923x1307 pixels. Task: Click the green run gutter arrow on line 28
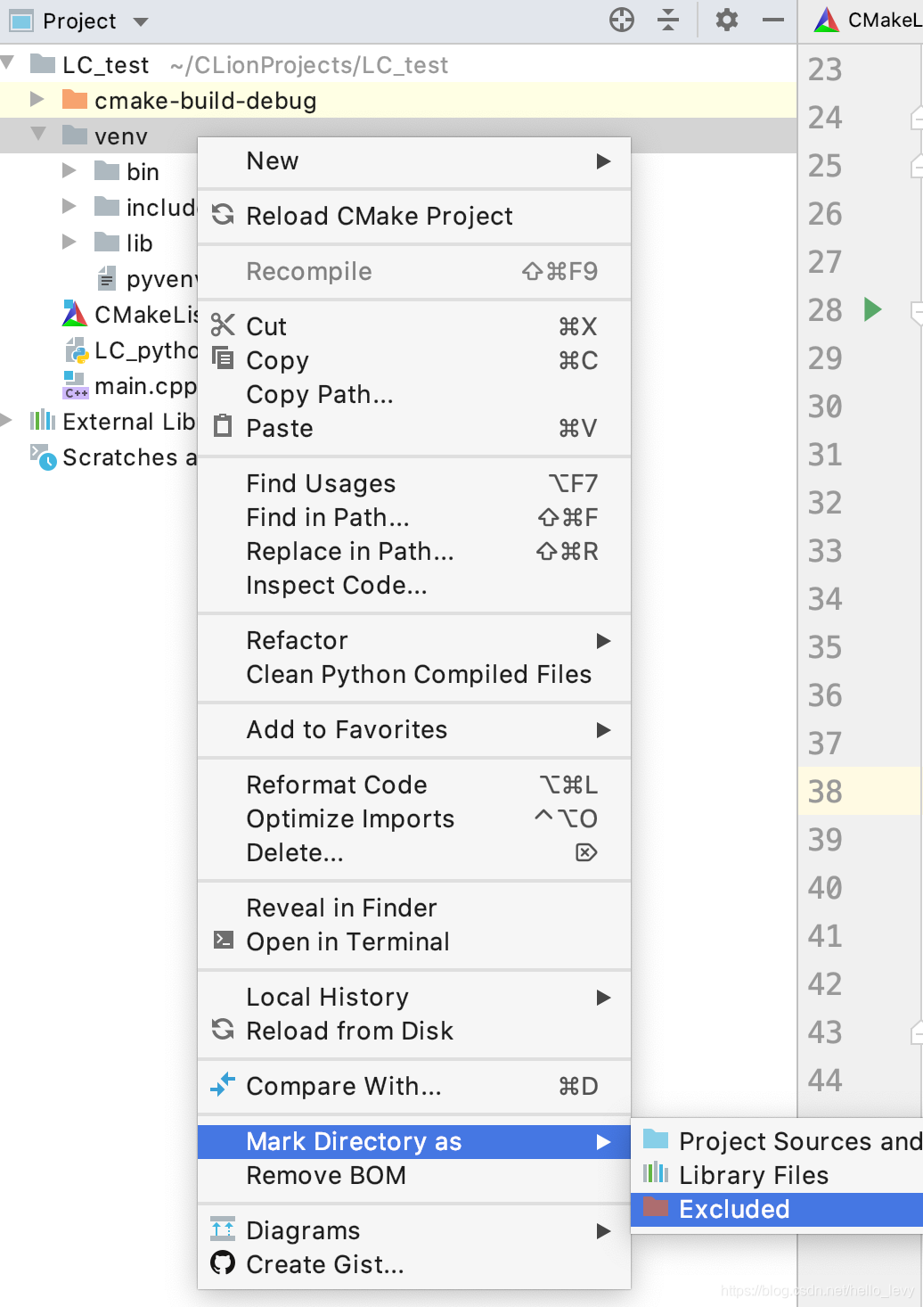click(x=872, y=309)
